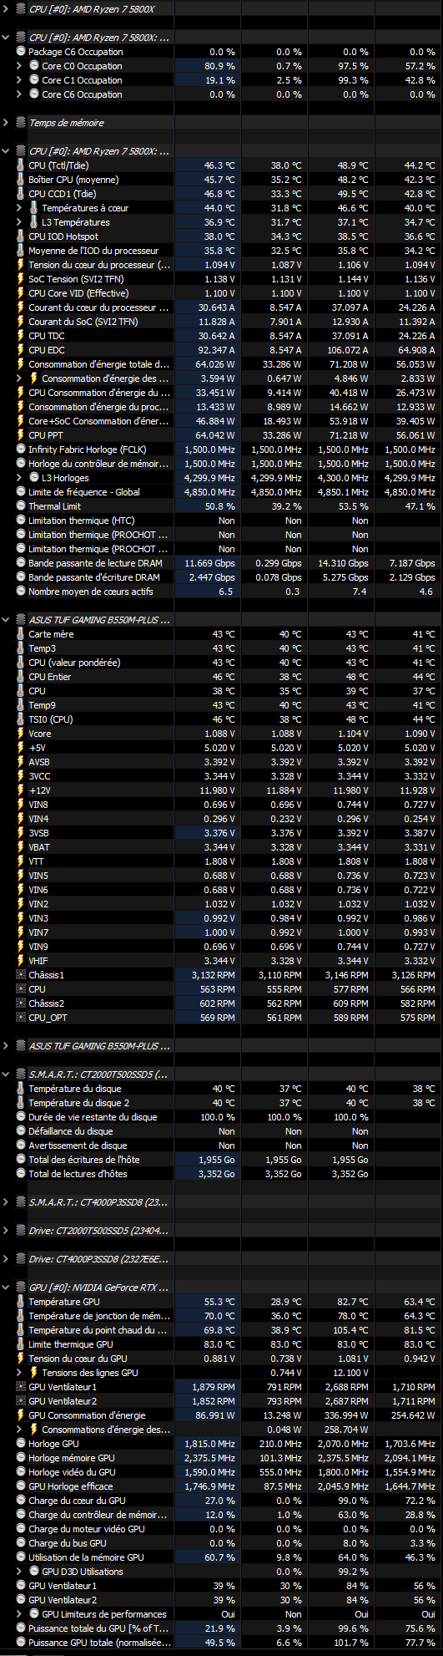Click the lightning icon beside SoC Tension (SVI2 TFN)
Screen dimensions: 443x1656
click(21, 279)
